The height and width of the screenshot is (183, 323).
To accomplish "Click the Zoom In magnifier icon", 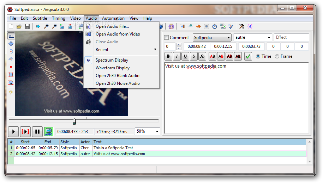I will (x=46, y=26).
